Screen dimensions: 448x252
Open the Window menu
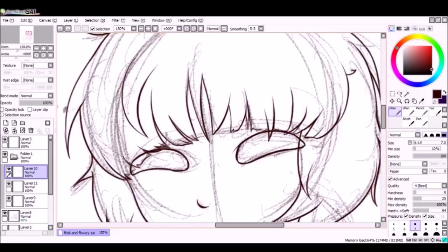(x=161, y=20)
